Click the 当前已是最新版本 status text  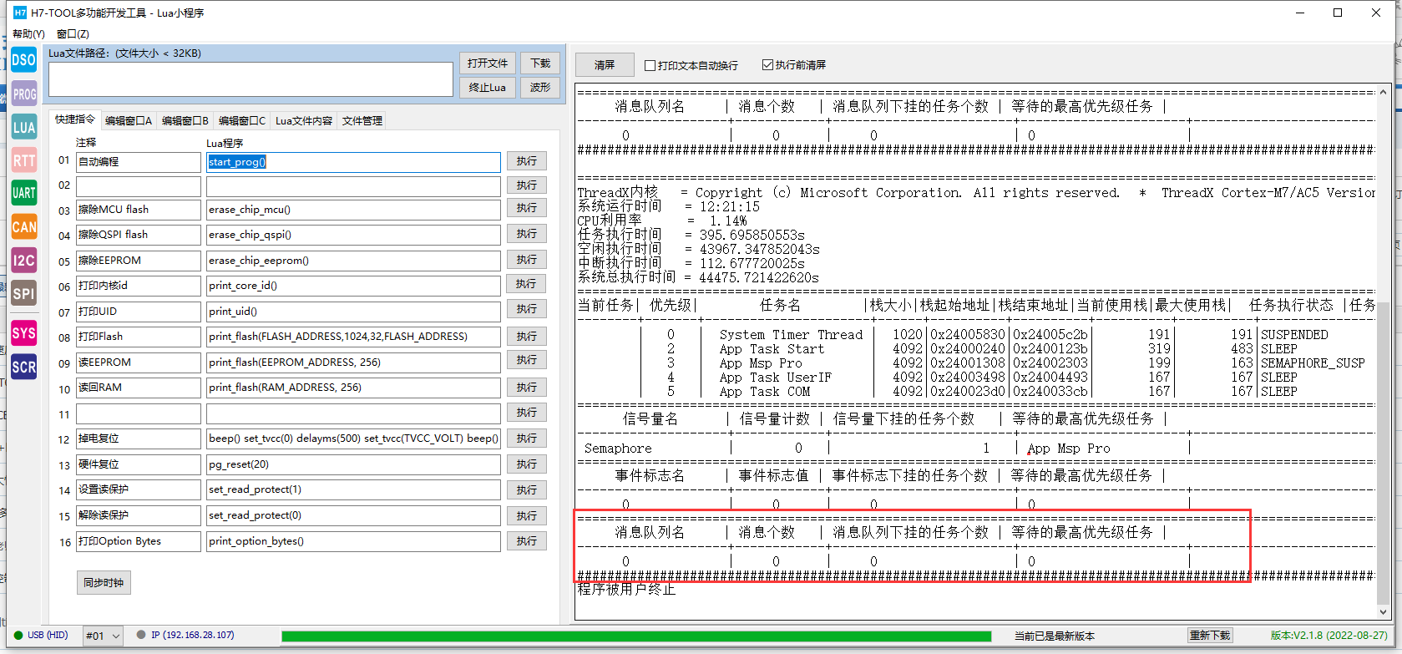tap(1054, 636)
